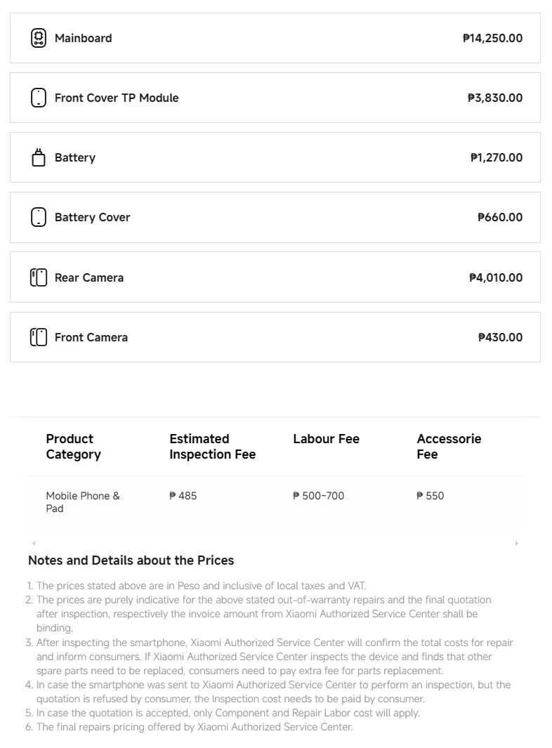Click the Product Category column header

[74, 447]
